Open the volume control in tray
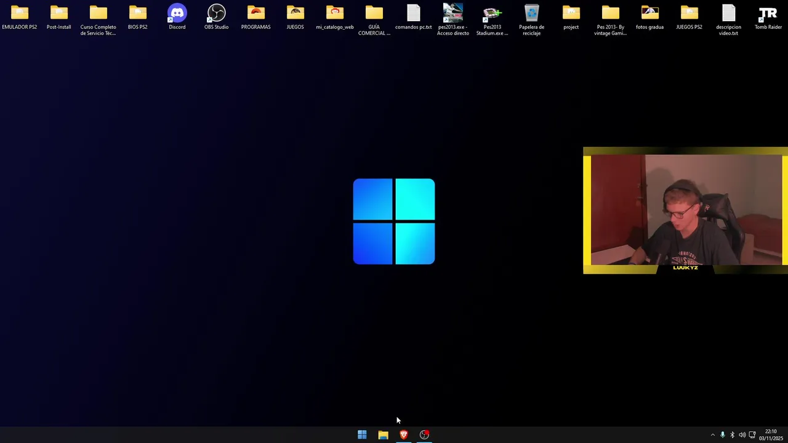Screen dimensions: 788x443 point(742,435)
